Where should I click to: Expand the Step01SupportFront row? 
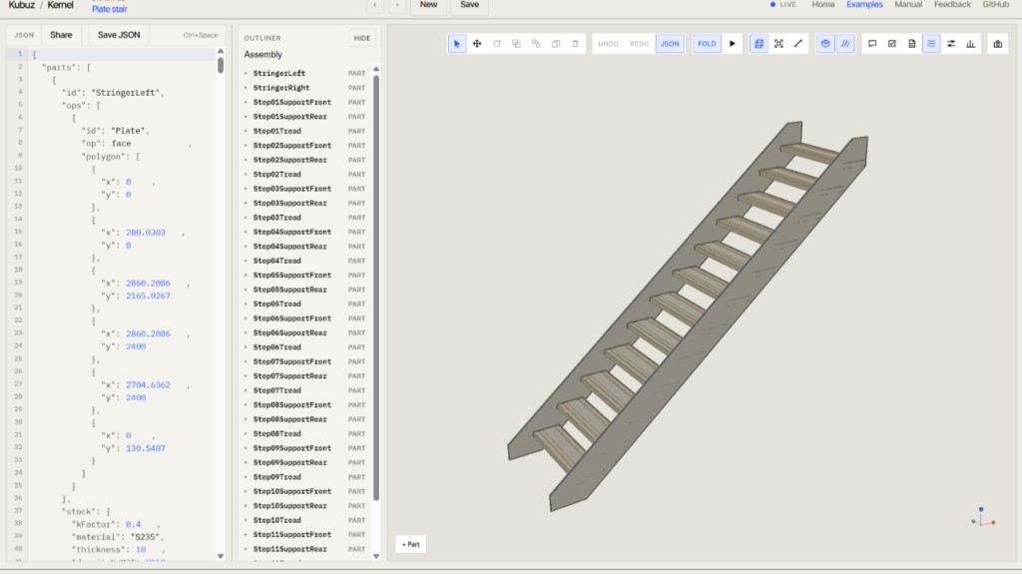pos(246,103)
